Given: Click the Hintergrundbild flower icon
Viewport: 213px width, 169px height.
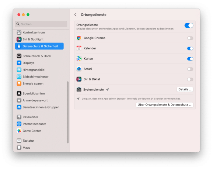Looking at the screenshot, I should [x=19, y=70].
